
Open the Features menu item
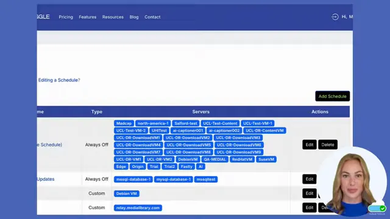[88, 17]
